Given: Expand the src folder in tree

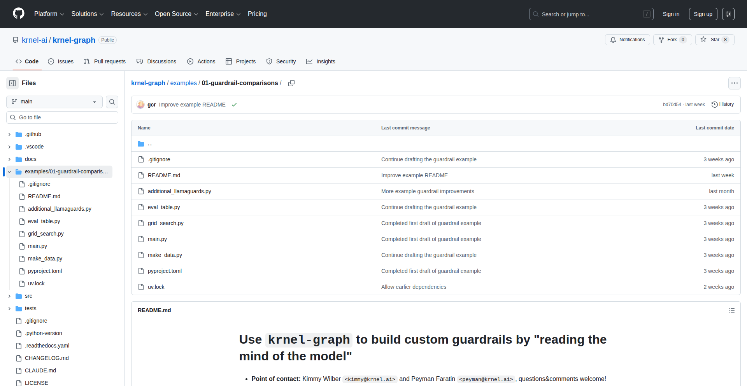Looking at the screenshot, I should tap(9, 296).
